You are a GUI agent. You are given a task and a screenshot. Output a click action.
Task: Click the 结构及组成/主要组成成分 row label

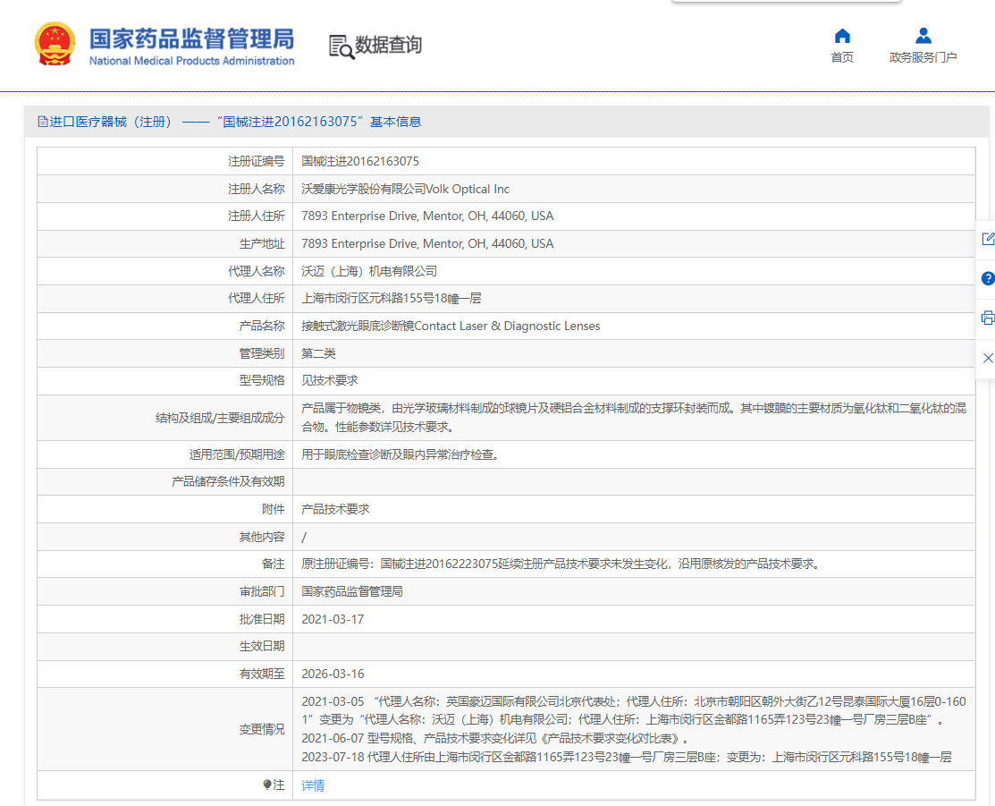tap(220, 417)
